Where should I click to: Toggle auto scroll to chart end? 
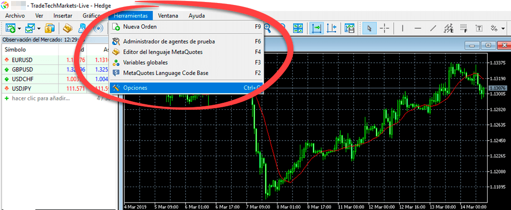click(316, 28)
